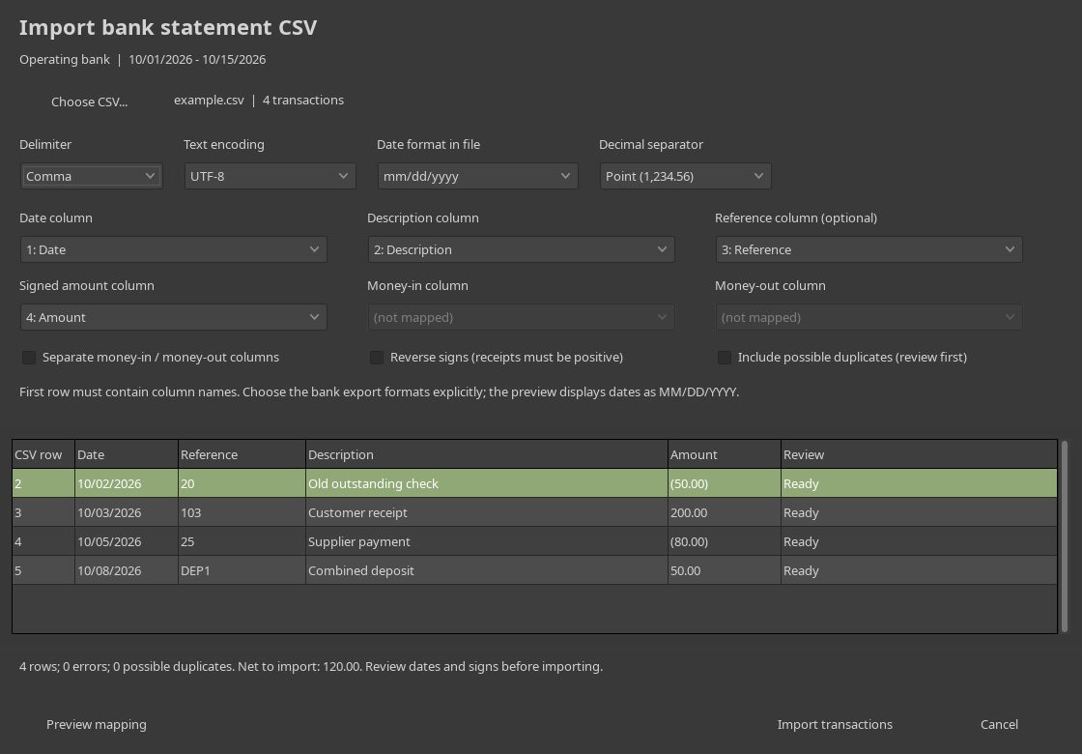The width and height of the screenshot is (1082, 754).
Task: Click the date cell 10/08/2026
Action: tap(127, 570)
